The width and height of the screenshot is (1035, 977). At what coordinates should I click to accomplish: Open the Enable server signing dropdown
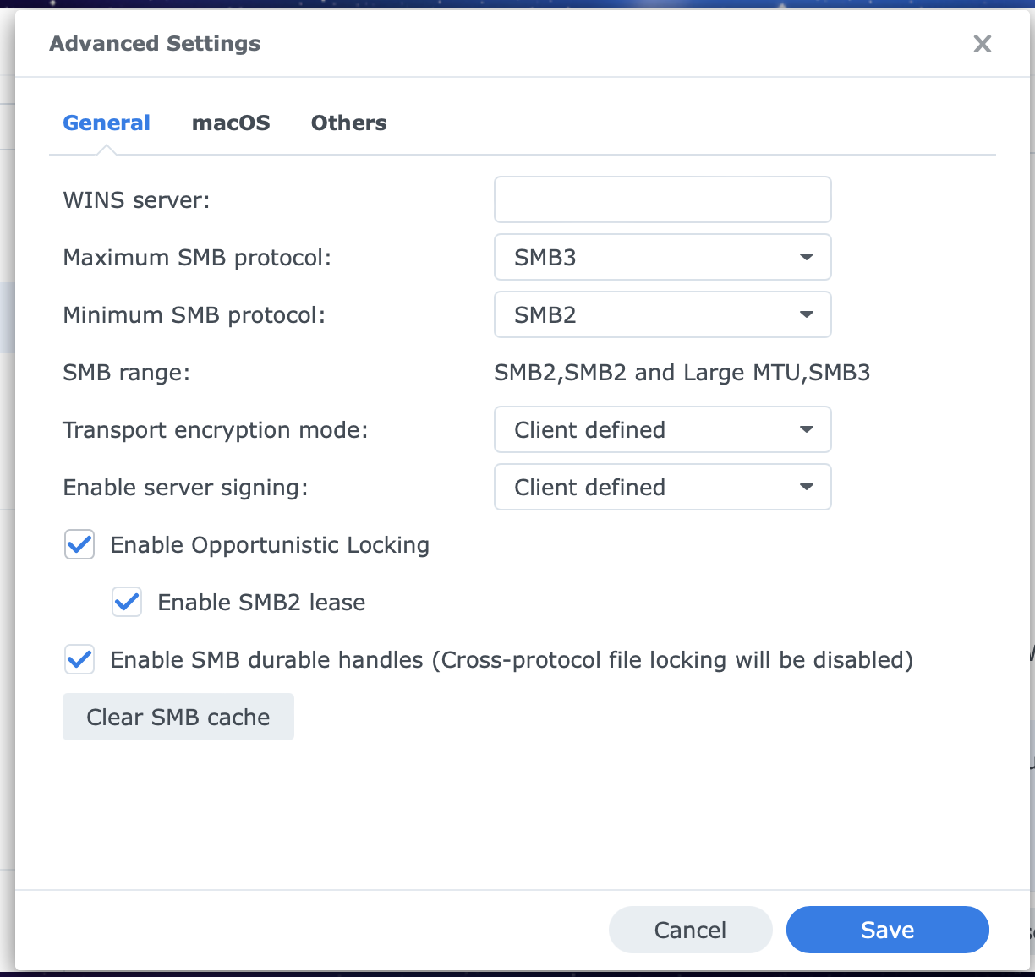tap(662, 487)
